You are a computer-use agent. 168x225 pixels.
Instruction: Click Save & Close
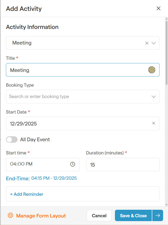[133, 215]
